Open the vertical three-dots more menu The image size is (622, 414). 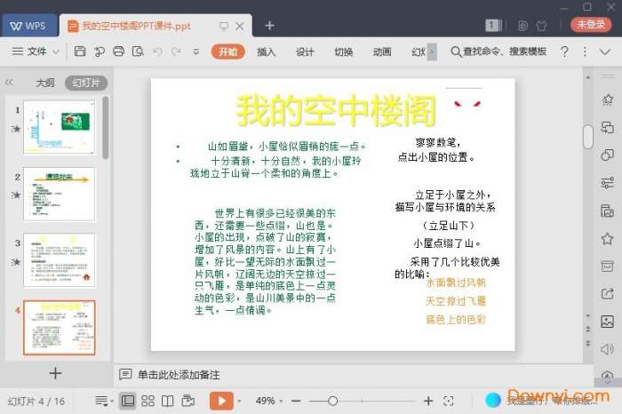[585, 52]
